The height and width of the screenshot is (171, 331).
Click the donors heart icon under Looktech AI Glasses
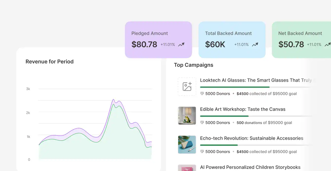[202, 94]
